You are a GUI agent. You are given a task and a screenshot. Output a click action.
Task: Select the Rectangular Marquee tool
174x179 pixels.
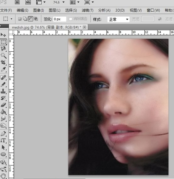3,42
